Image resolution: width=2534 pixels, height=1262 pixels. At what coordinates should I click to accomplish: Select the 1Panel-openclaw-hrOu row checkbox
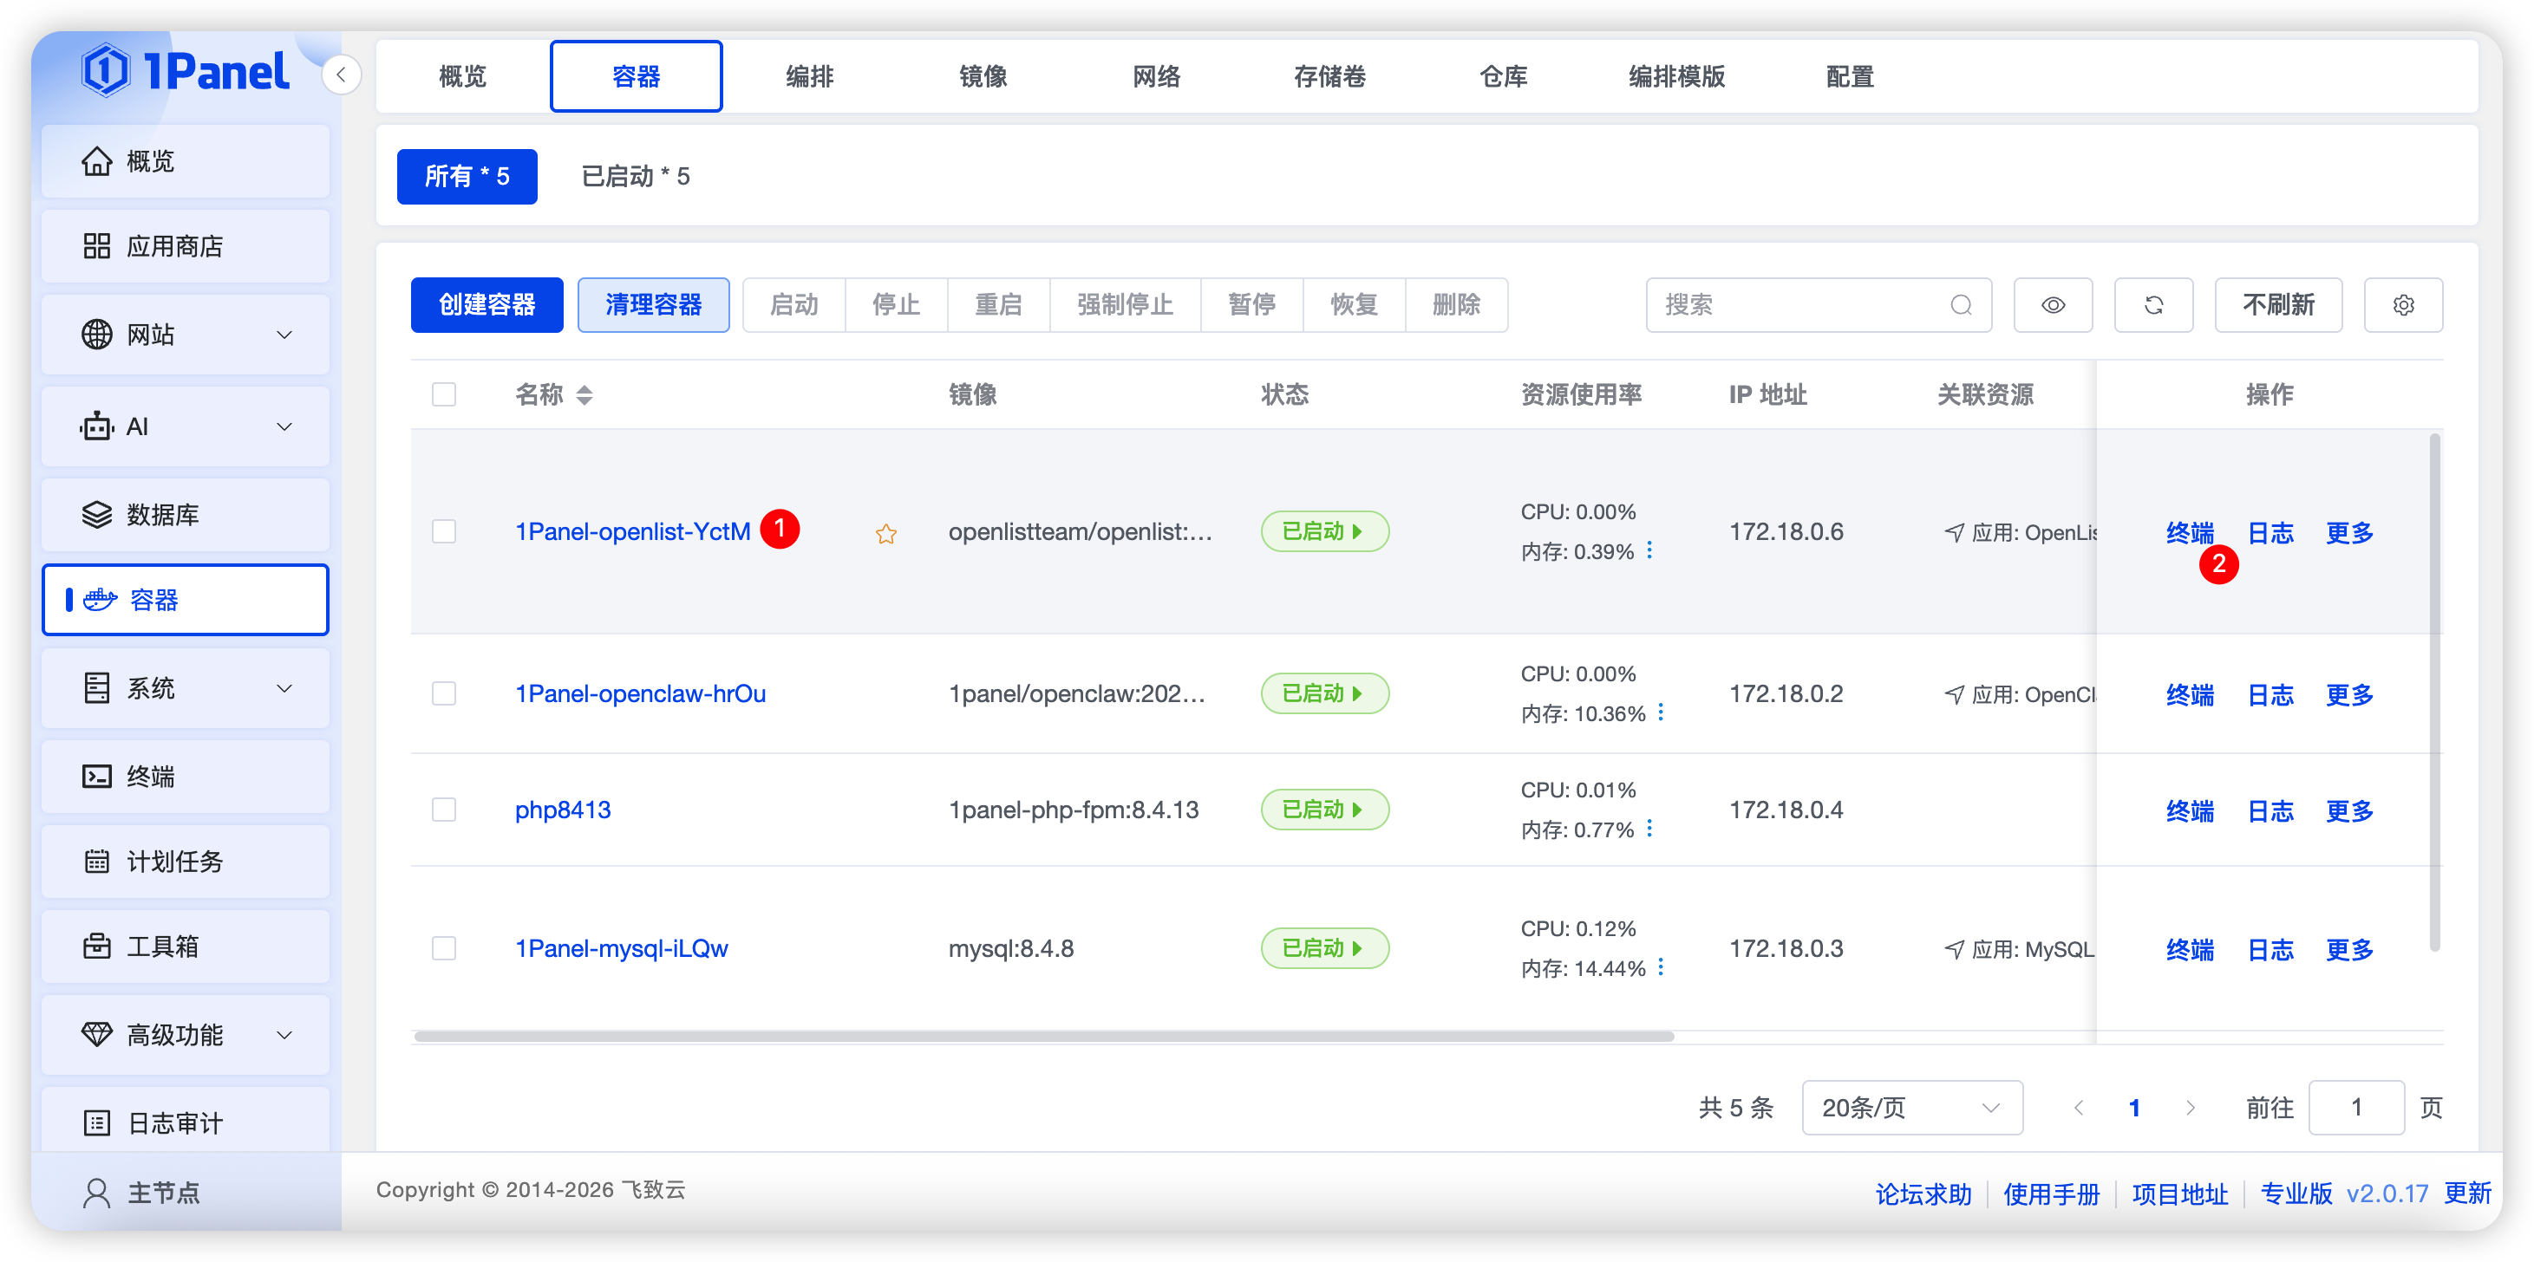445,694
